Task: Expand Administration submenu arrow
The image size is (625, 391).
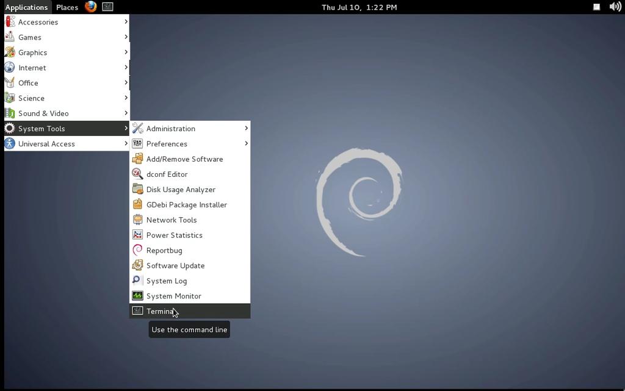Action: (247, 128)
